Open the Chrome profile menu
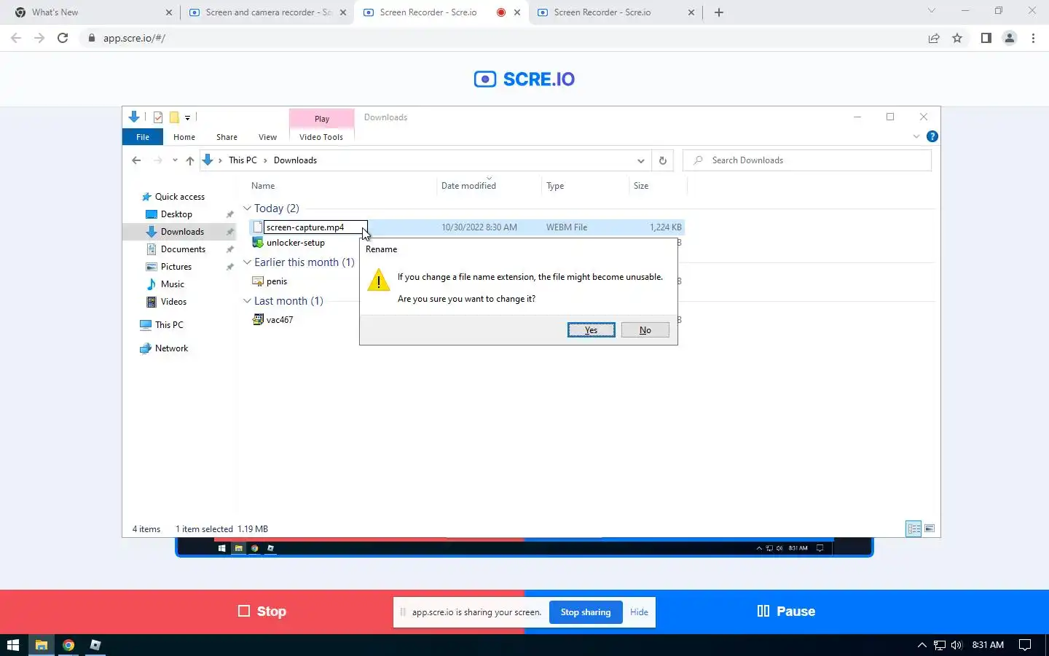The image size is (1049, 656). pos(1010,38)
